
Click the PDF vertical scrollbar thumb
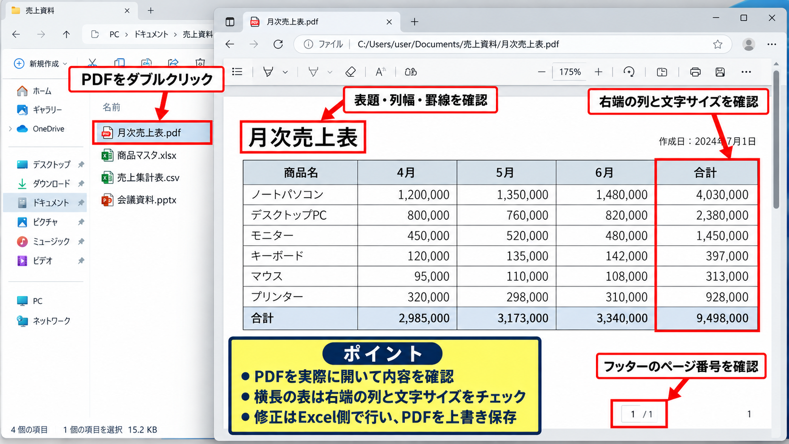[x=776, y=139]
